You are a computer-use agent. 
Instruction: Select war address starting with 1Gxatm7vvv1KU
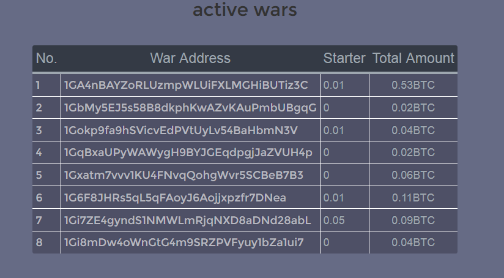pyautogui.click(x=183, y=175)
